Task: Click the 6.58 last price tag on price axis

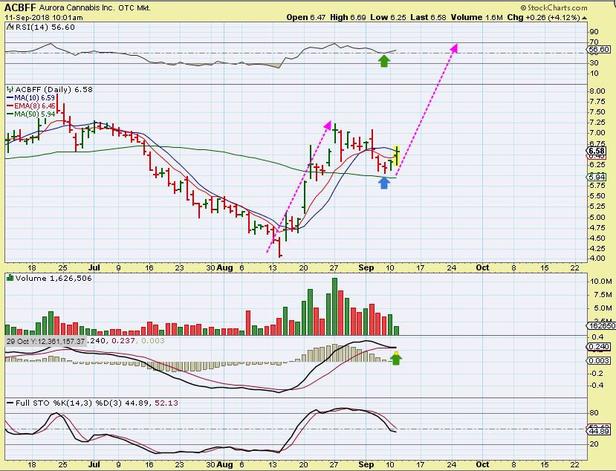Action: pyautogui.click(x=597, y=152)
